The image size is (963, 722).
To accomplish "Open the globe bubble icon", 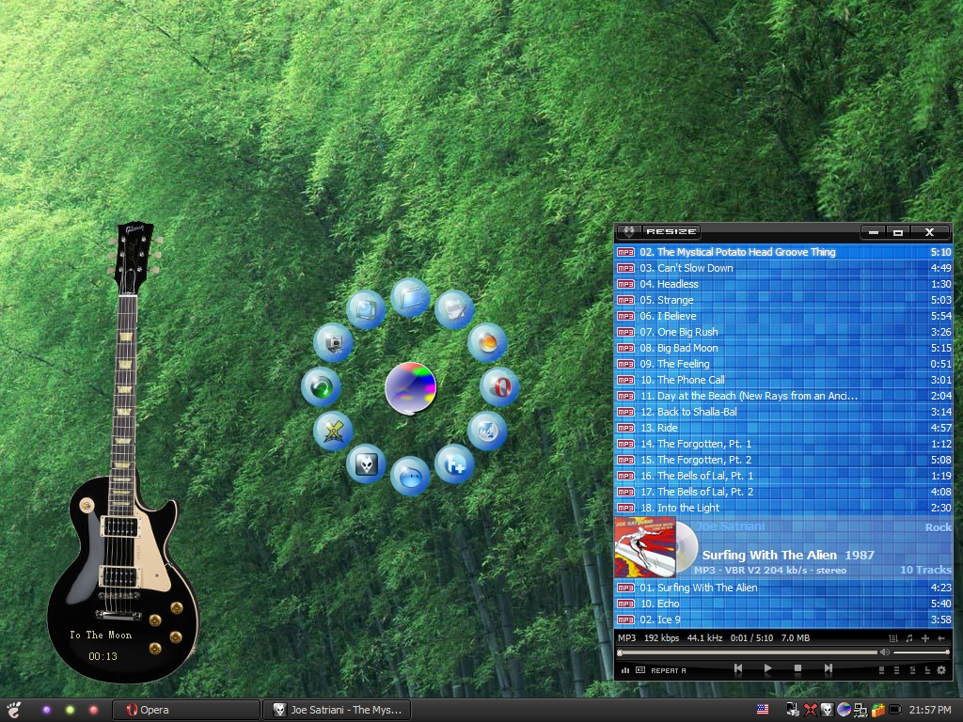I will [488, 431].
